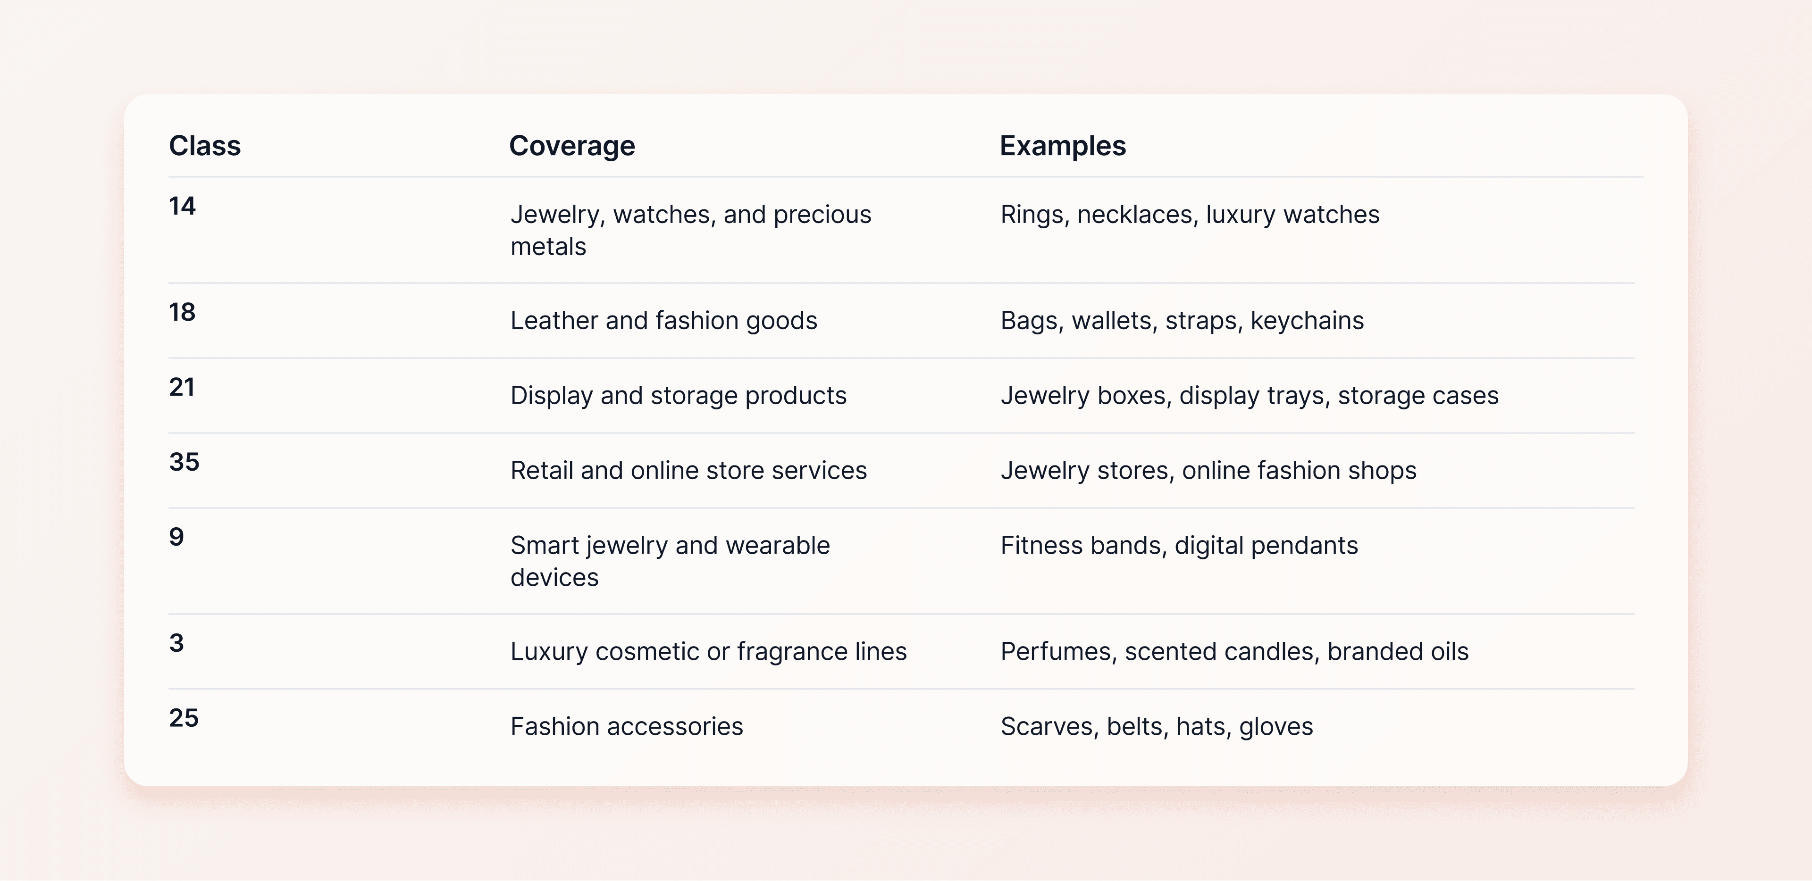1812x881 pixels.
Task: Click 'Fashion accessories' coverage cell
Action: [627, 726]
